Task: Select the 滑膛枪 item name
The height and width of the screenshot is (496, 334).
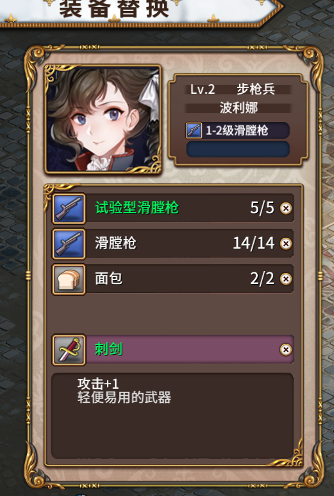Action: [x=115, y=244]
